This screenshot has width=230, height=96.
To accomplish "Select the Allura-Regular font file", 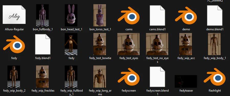I will 14,15.
